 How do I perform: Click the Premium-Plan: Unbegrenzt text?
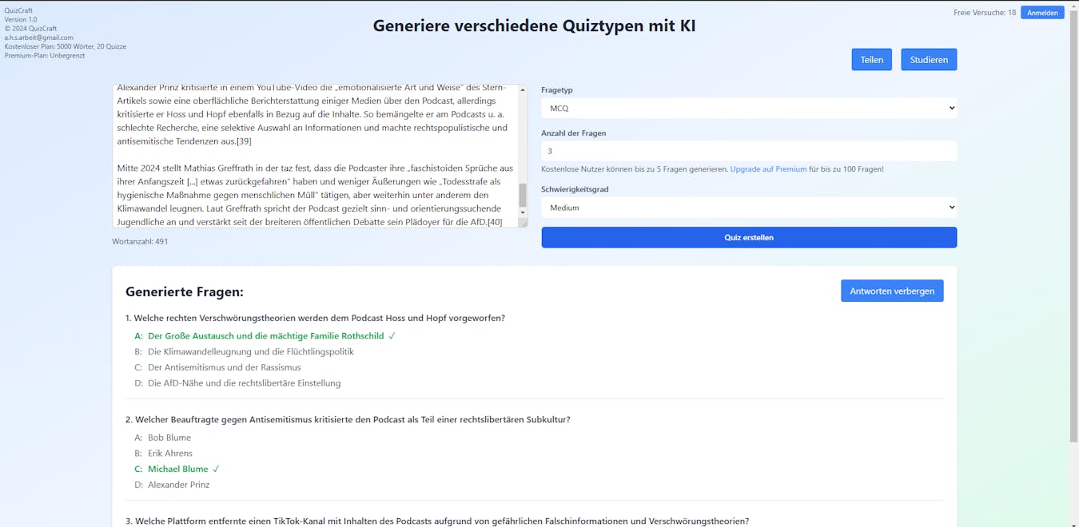coord(45,56)
